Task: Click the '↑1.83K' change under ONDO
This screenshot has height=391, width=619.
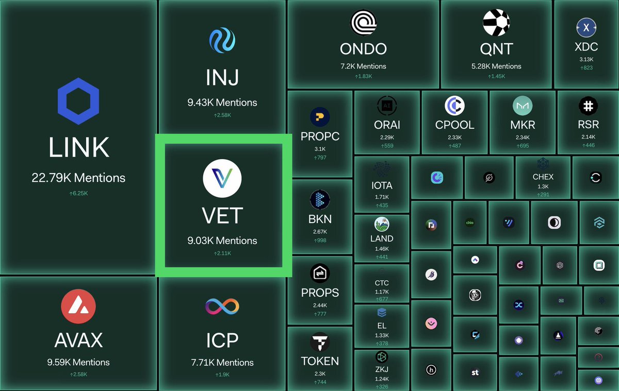Action: pos(363,76)
